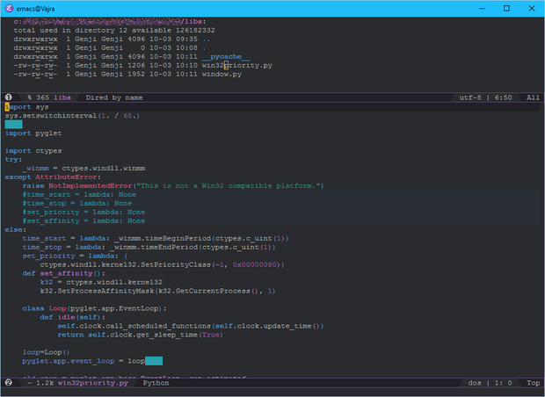This screenshot has width=545, height=397.
Task: Click 'Dired by name' mode in the modeline
Action: [x=114, y=97]
